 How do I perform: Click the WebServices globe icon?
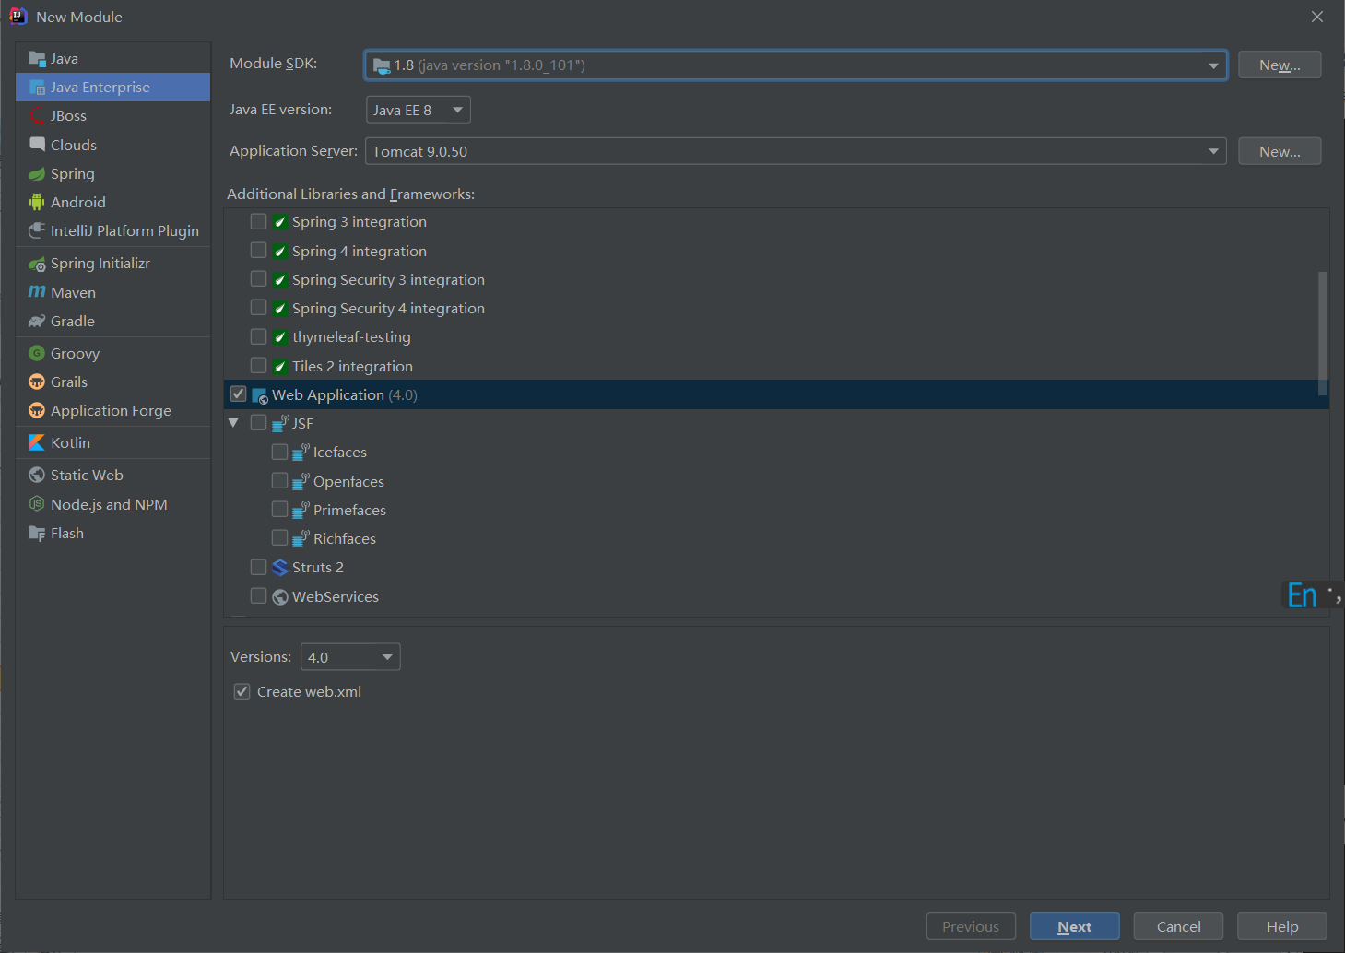click(280, 597)
